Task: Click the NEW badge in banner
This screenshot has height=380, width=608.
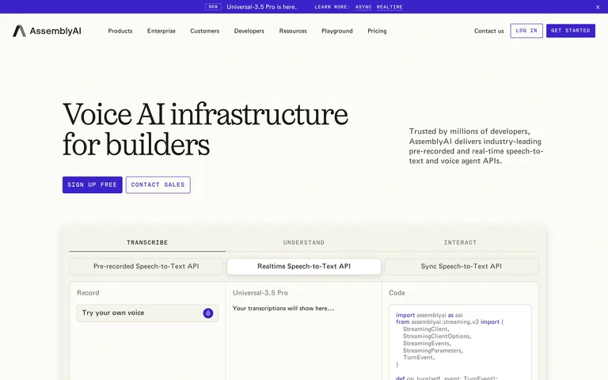Action: pyautogui.click(x=213, y=6)
